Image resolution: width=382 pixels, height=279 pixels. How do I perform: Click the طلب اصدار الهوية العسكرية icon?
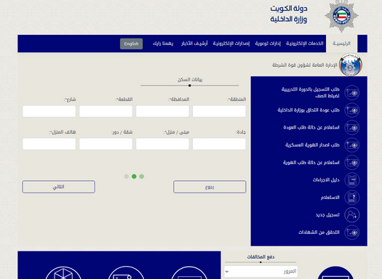tap(351, 145)
